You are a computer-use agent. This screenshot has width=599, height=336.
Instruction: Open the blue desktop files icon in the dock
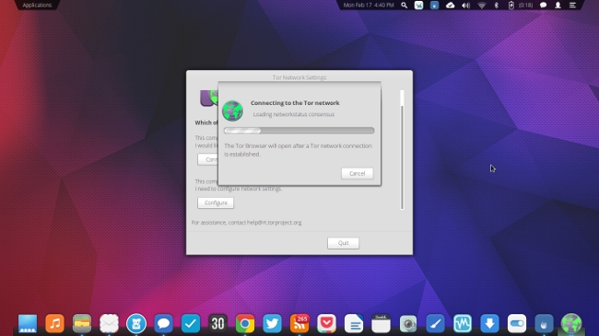pyautogui.click(x=28, y=323)
